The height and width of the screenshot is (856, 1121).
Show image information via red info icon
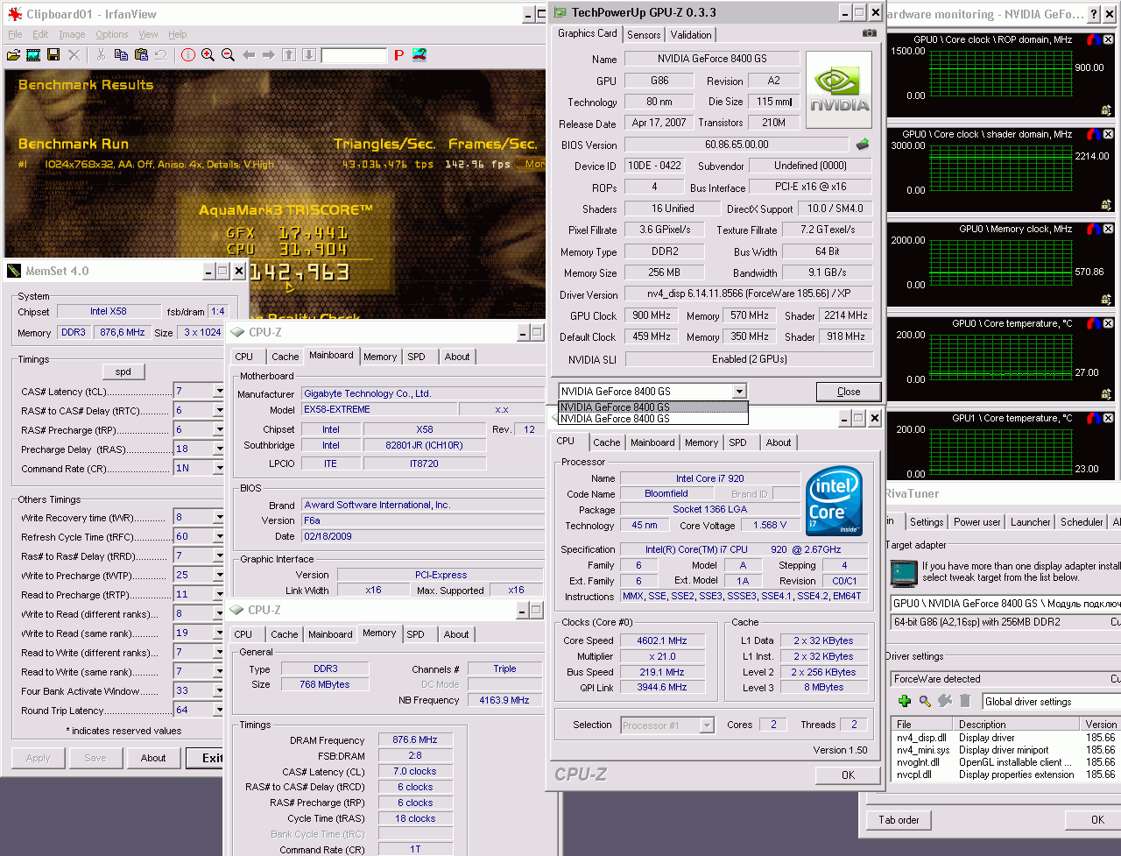pyautogui.click(x=188, y=55)
